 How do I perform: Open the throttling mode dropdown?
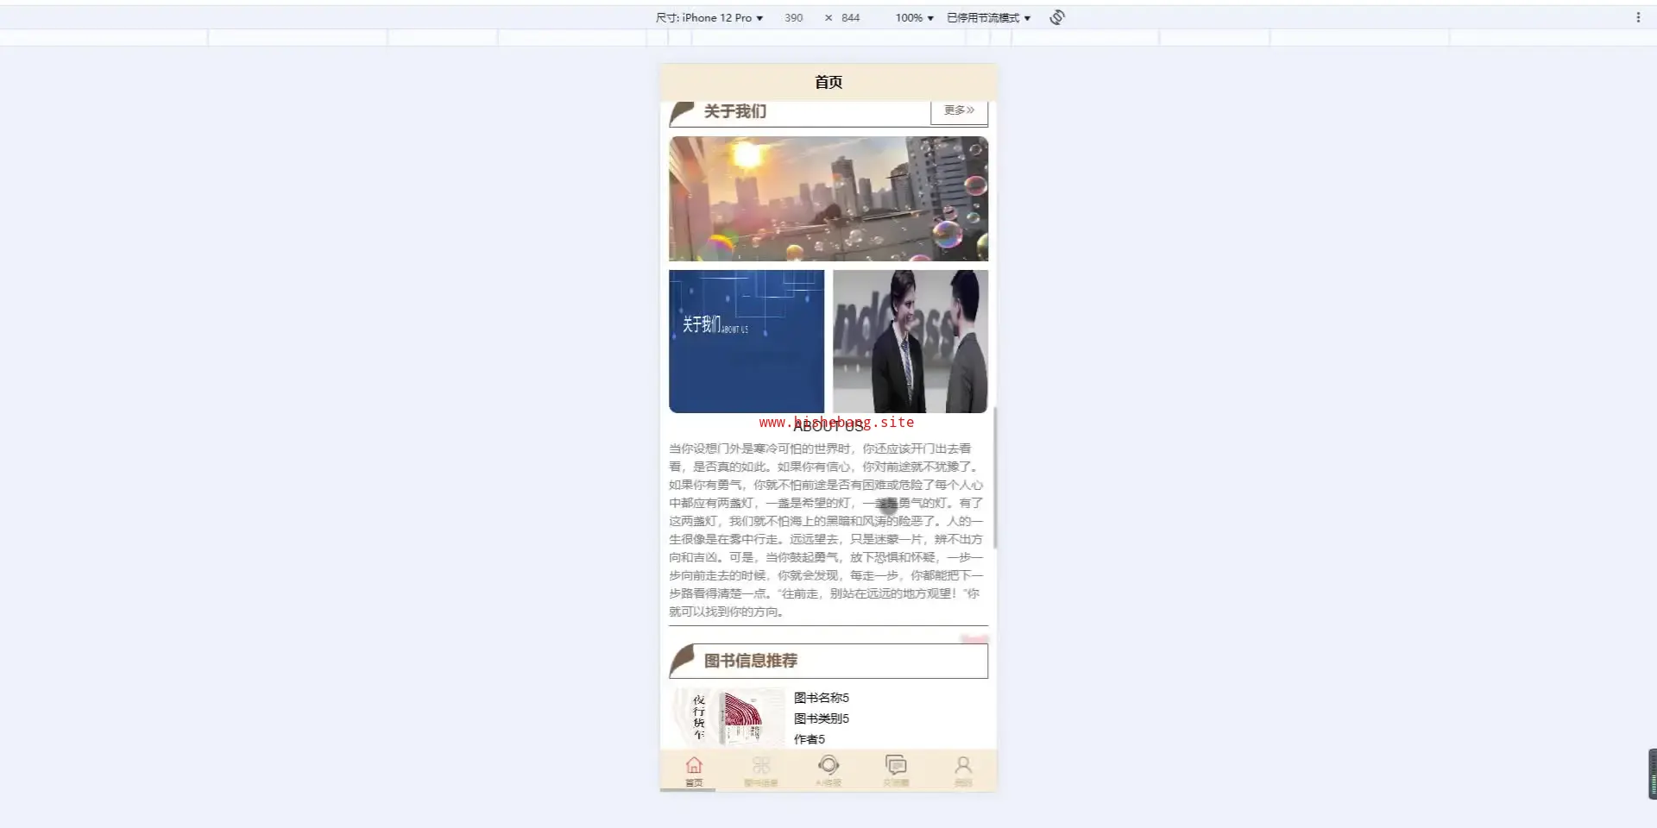pos(988,17)
